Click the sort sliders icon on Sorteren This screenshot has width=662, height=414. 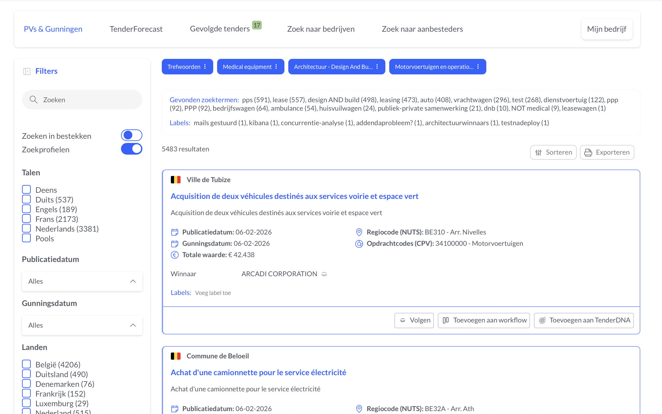pyautogui.click(x=538, y=152)
